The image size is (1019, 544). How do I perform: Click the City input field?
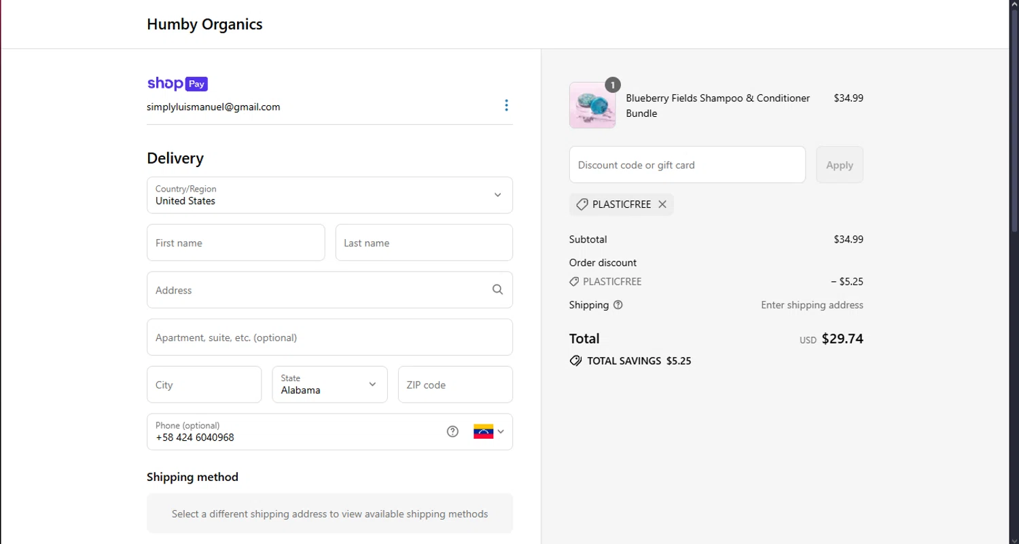pyautogui.click(x=204, y=384)
